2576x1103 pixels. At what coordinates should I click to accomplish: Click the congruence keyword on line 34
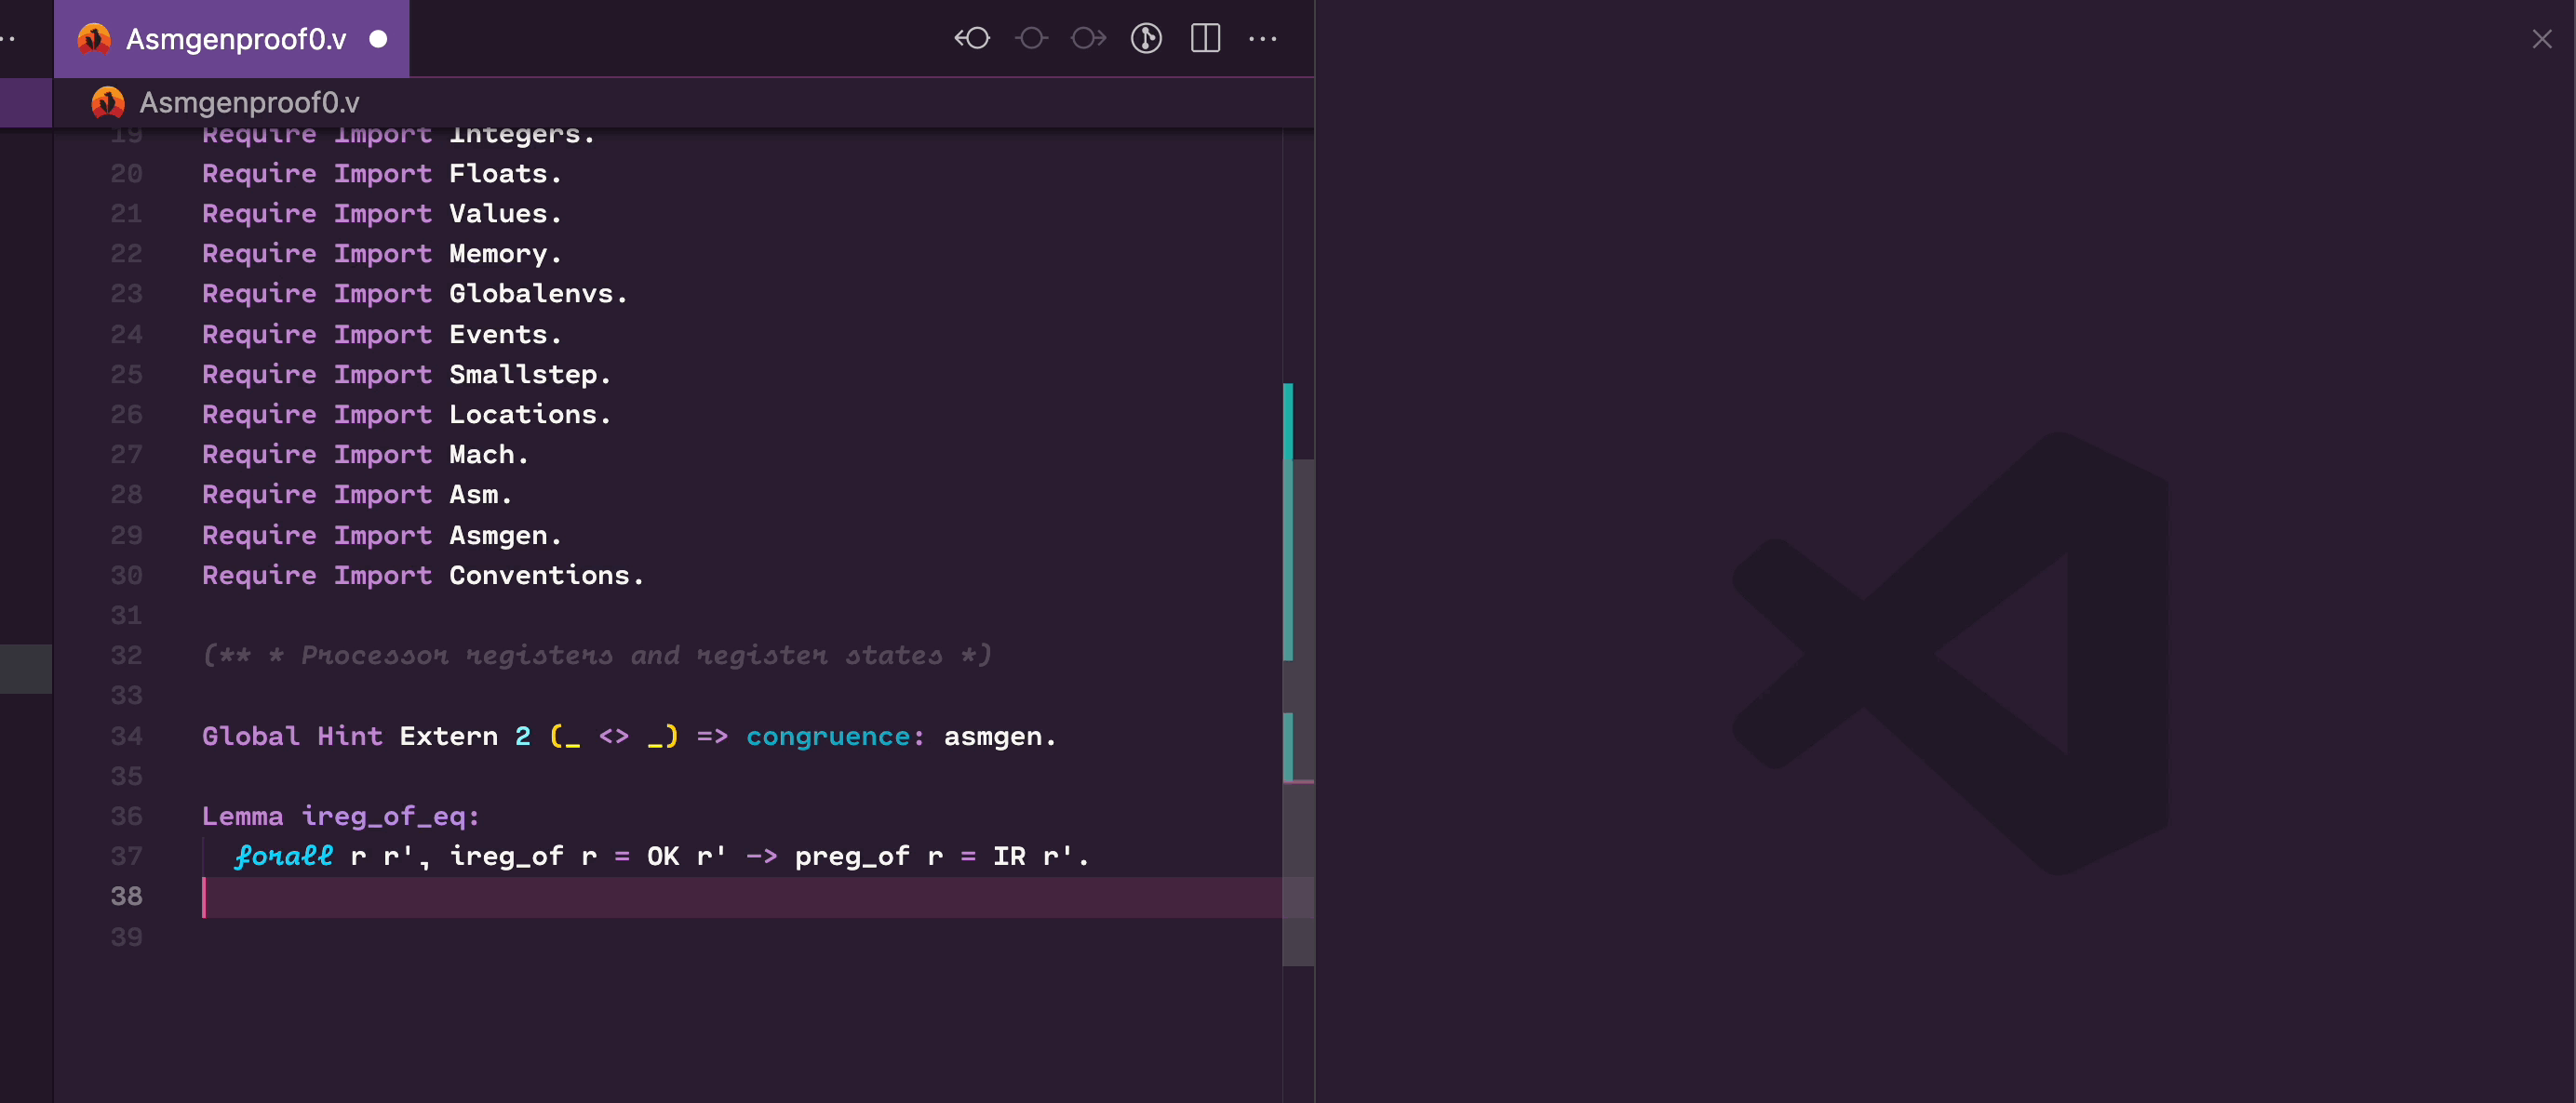(828, 737)
